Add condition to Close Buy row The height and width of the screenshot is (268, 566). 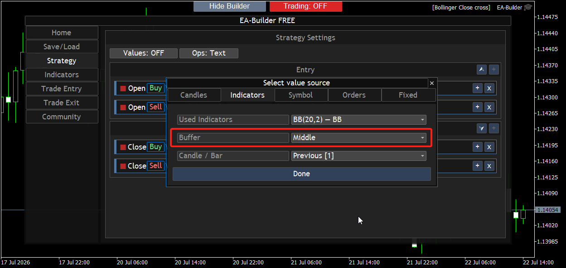point(477,147)
